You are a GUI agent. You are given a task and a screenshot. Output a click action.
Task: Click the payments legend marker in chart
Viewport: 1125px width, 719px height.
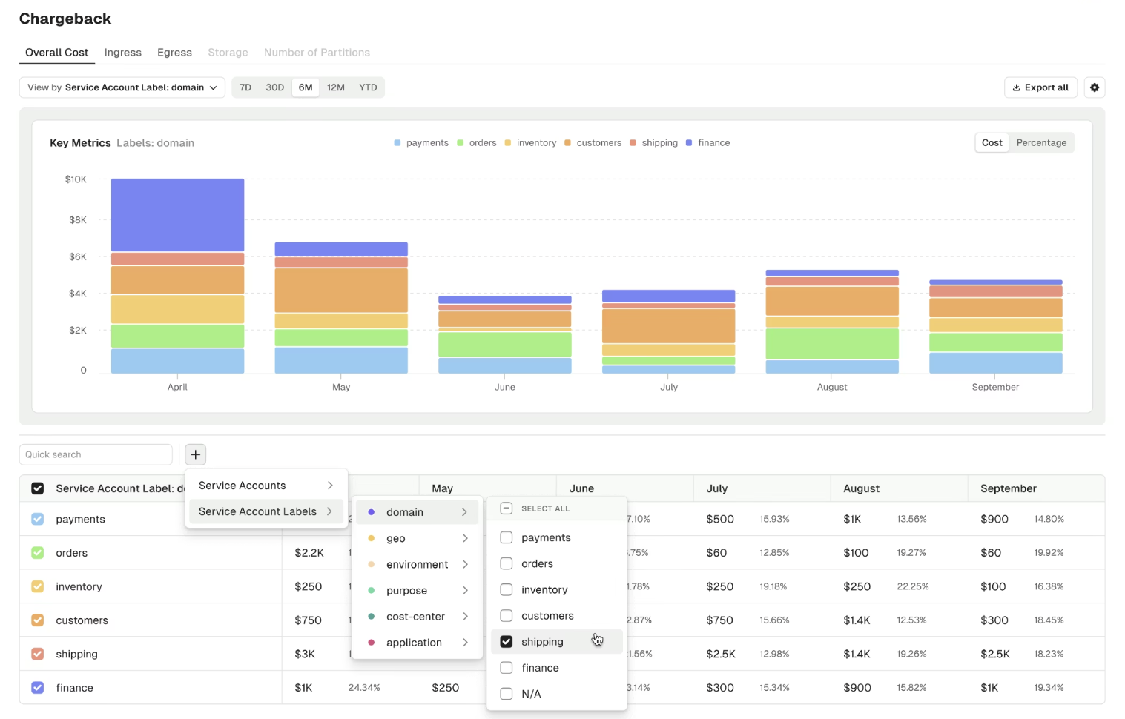click(397, 143)
